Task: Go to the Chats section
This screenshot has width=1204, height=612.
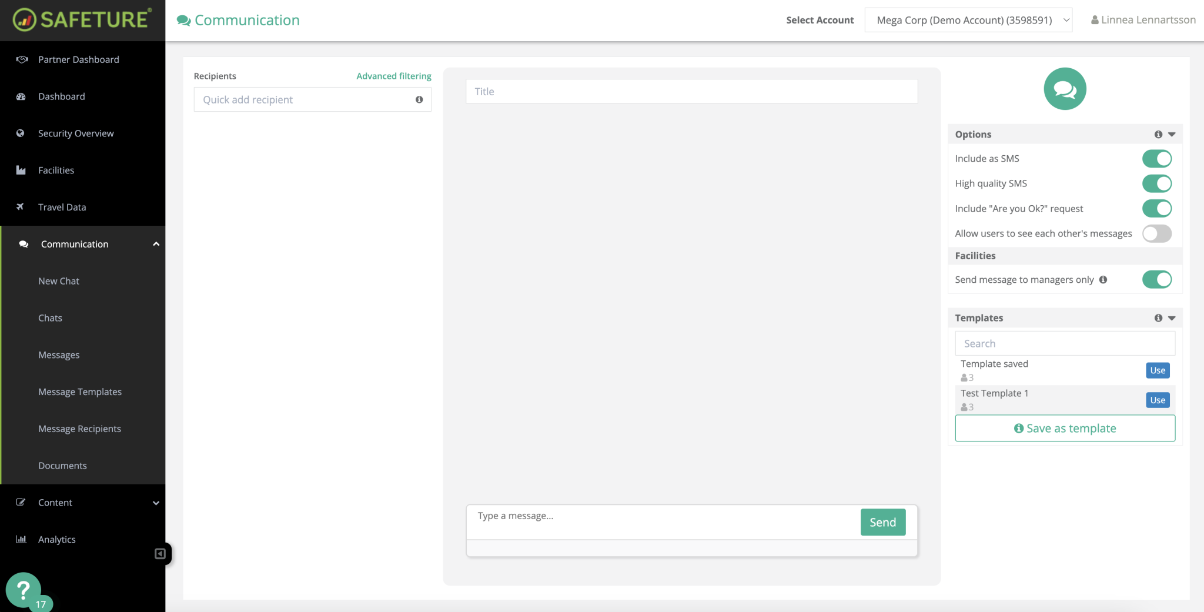Action: click(x=50, y=317)
